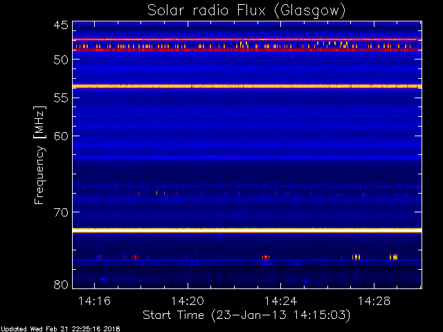Viewport: 443px width, 332px height.
Task: Select the 14:28 time axis label
Action: [374, 301]
